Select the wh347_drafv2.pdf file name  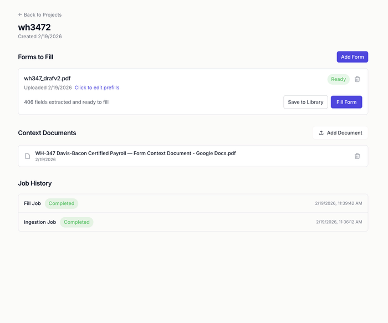(47, 79)
